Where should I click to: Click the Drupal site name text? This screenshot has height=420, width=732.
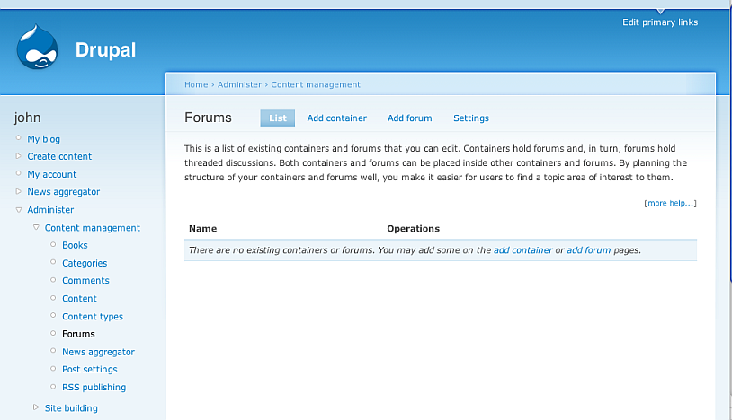click(x=105, y=50)
